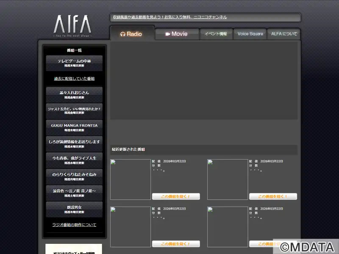
Task: Follow the ニコニコチャンネル banner link
Action: (169, 17)
